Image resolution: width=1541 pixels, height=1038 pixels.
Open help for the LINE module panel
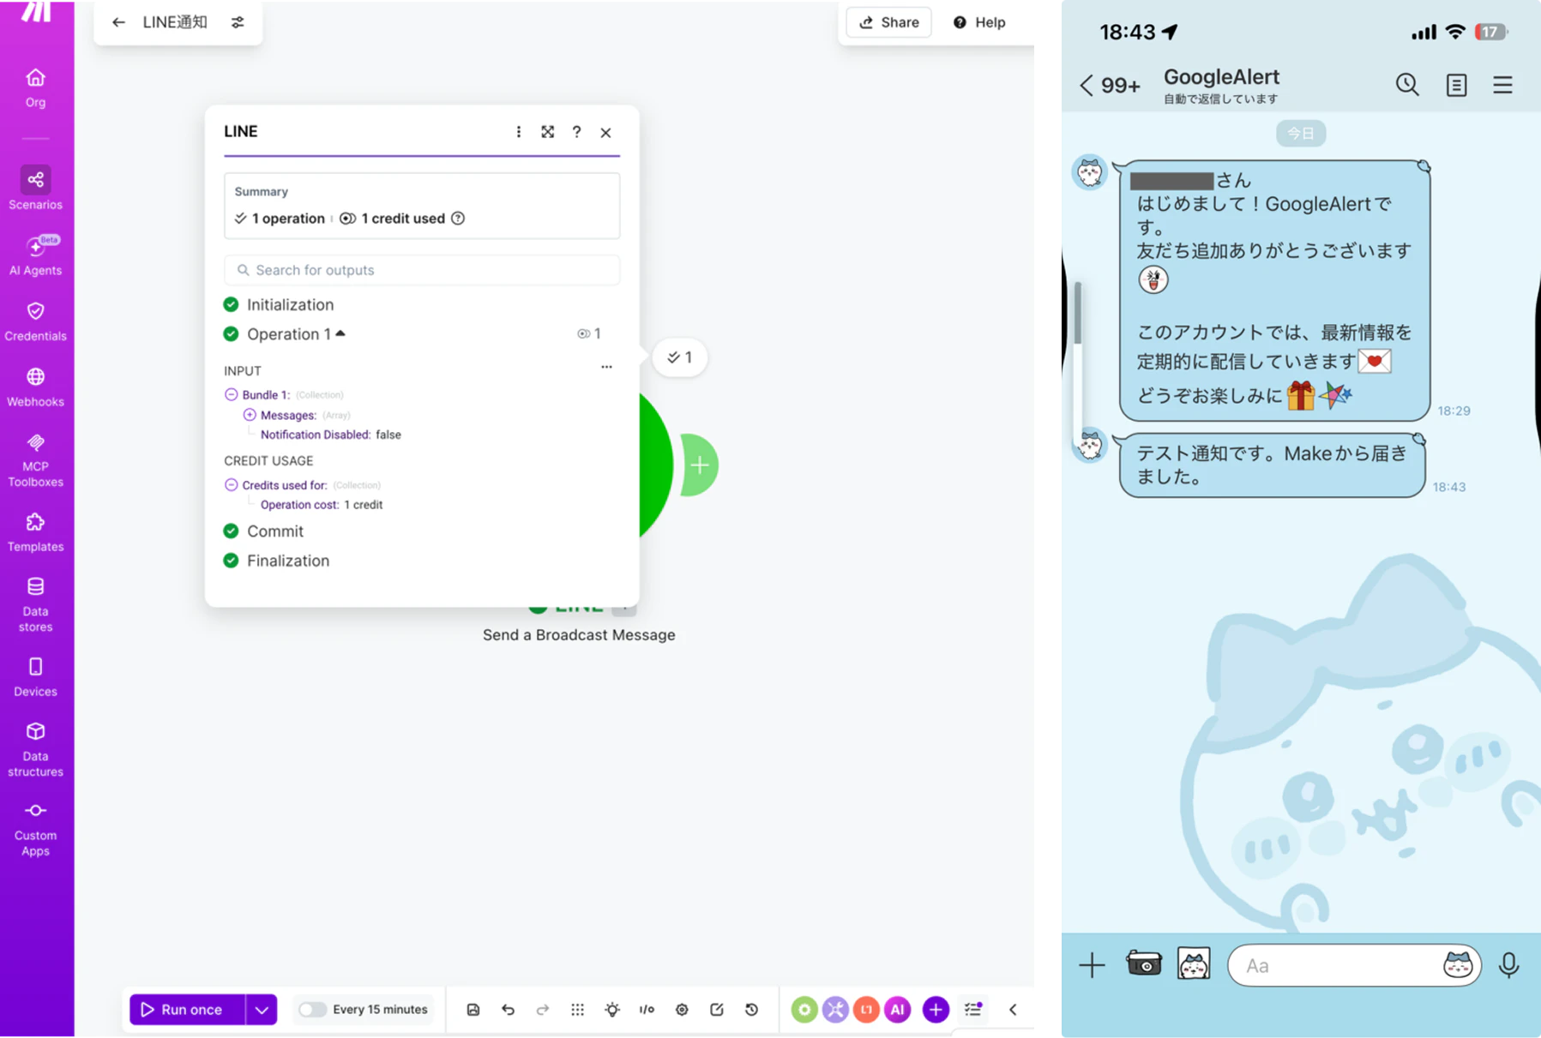pos(576,132)
